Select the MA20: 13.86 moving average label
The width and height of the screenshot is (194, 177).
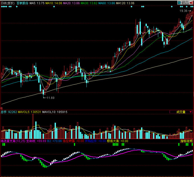(x=71, y=3)
